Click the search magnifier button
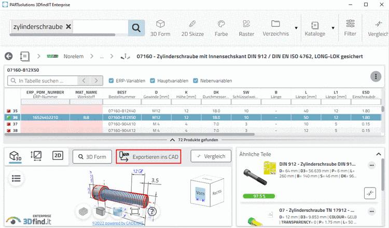389x228 pixels. point(136,28)
